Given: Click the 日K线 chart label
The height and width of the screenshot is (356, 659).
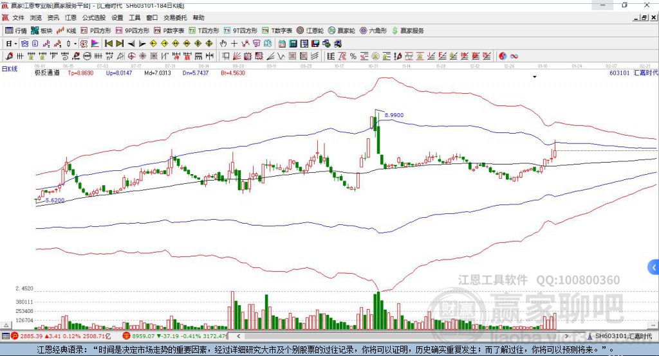Looking at the screenshot, I should pos(9,69).
